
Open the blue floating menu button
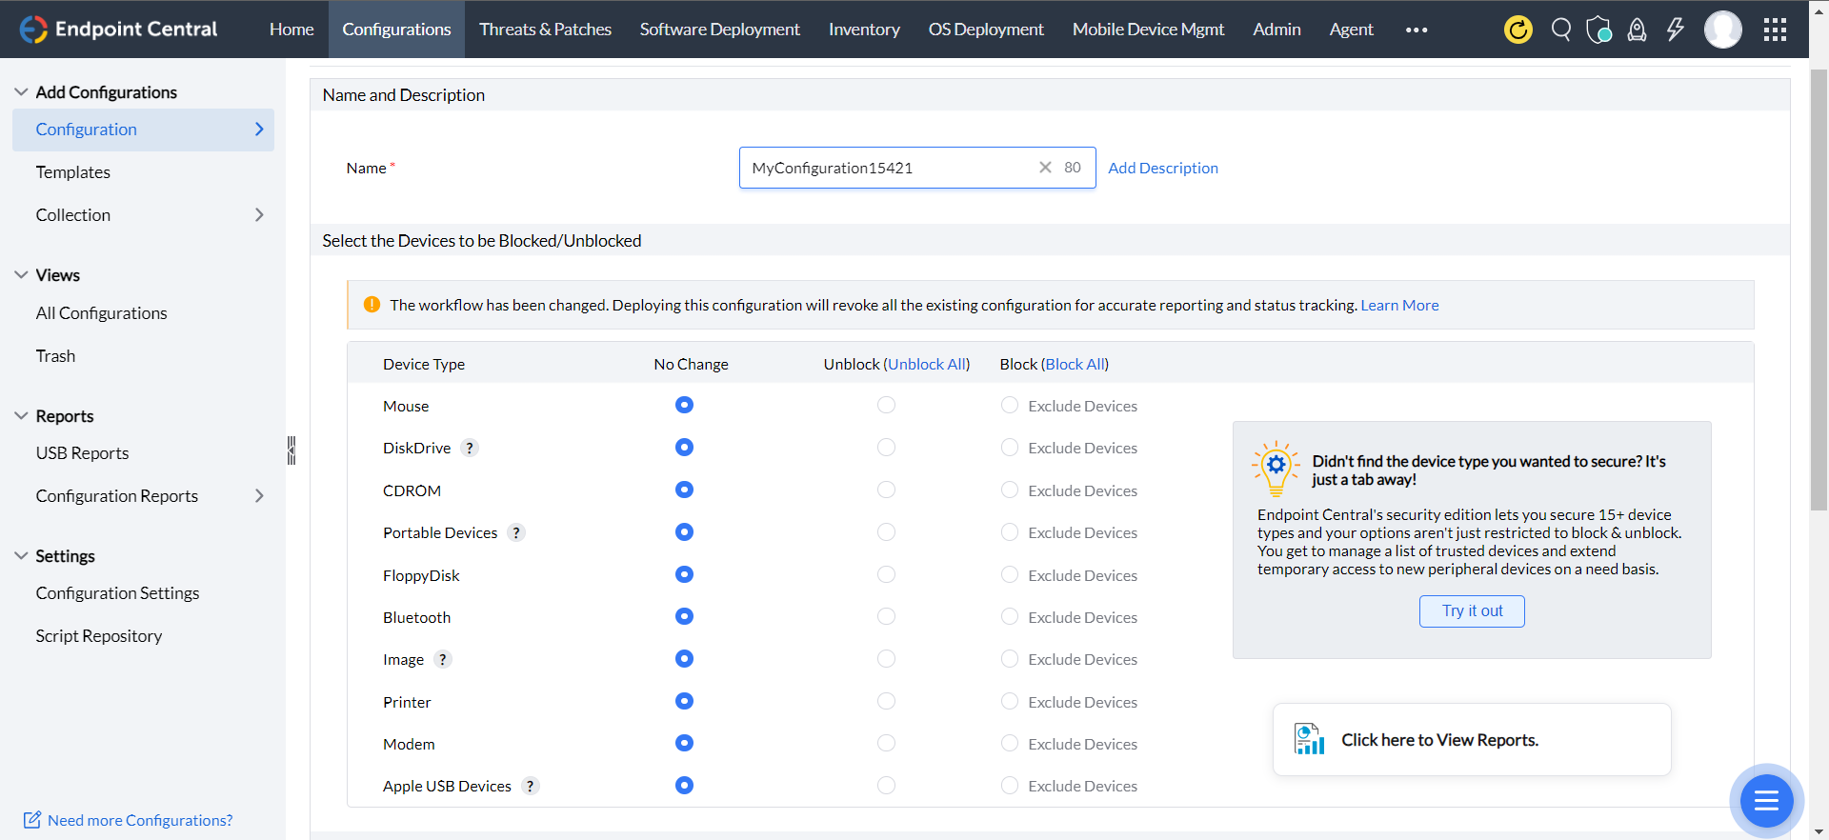(x=1766, y=801)
